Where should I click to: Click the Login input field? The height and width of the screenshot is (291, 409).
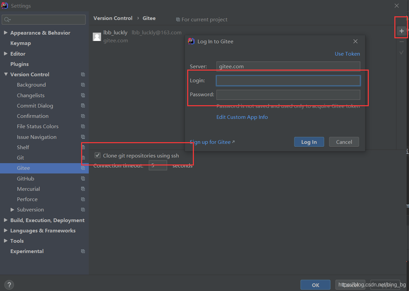[288, 81]
